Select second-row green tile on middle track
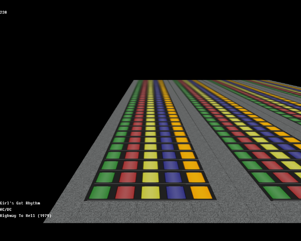 coord(263,177)
